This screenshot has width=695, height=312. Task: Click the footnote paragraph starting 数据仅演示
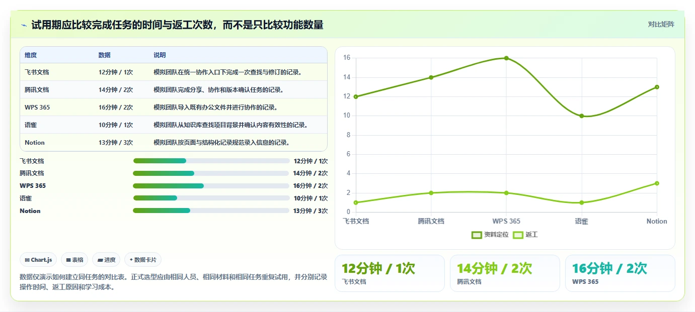pos(174,282)
